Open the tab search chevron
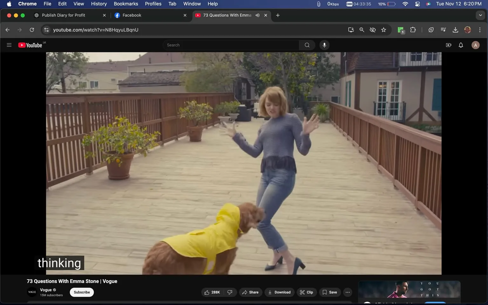This screenshot has width=488, height=305. coord(480,15)
